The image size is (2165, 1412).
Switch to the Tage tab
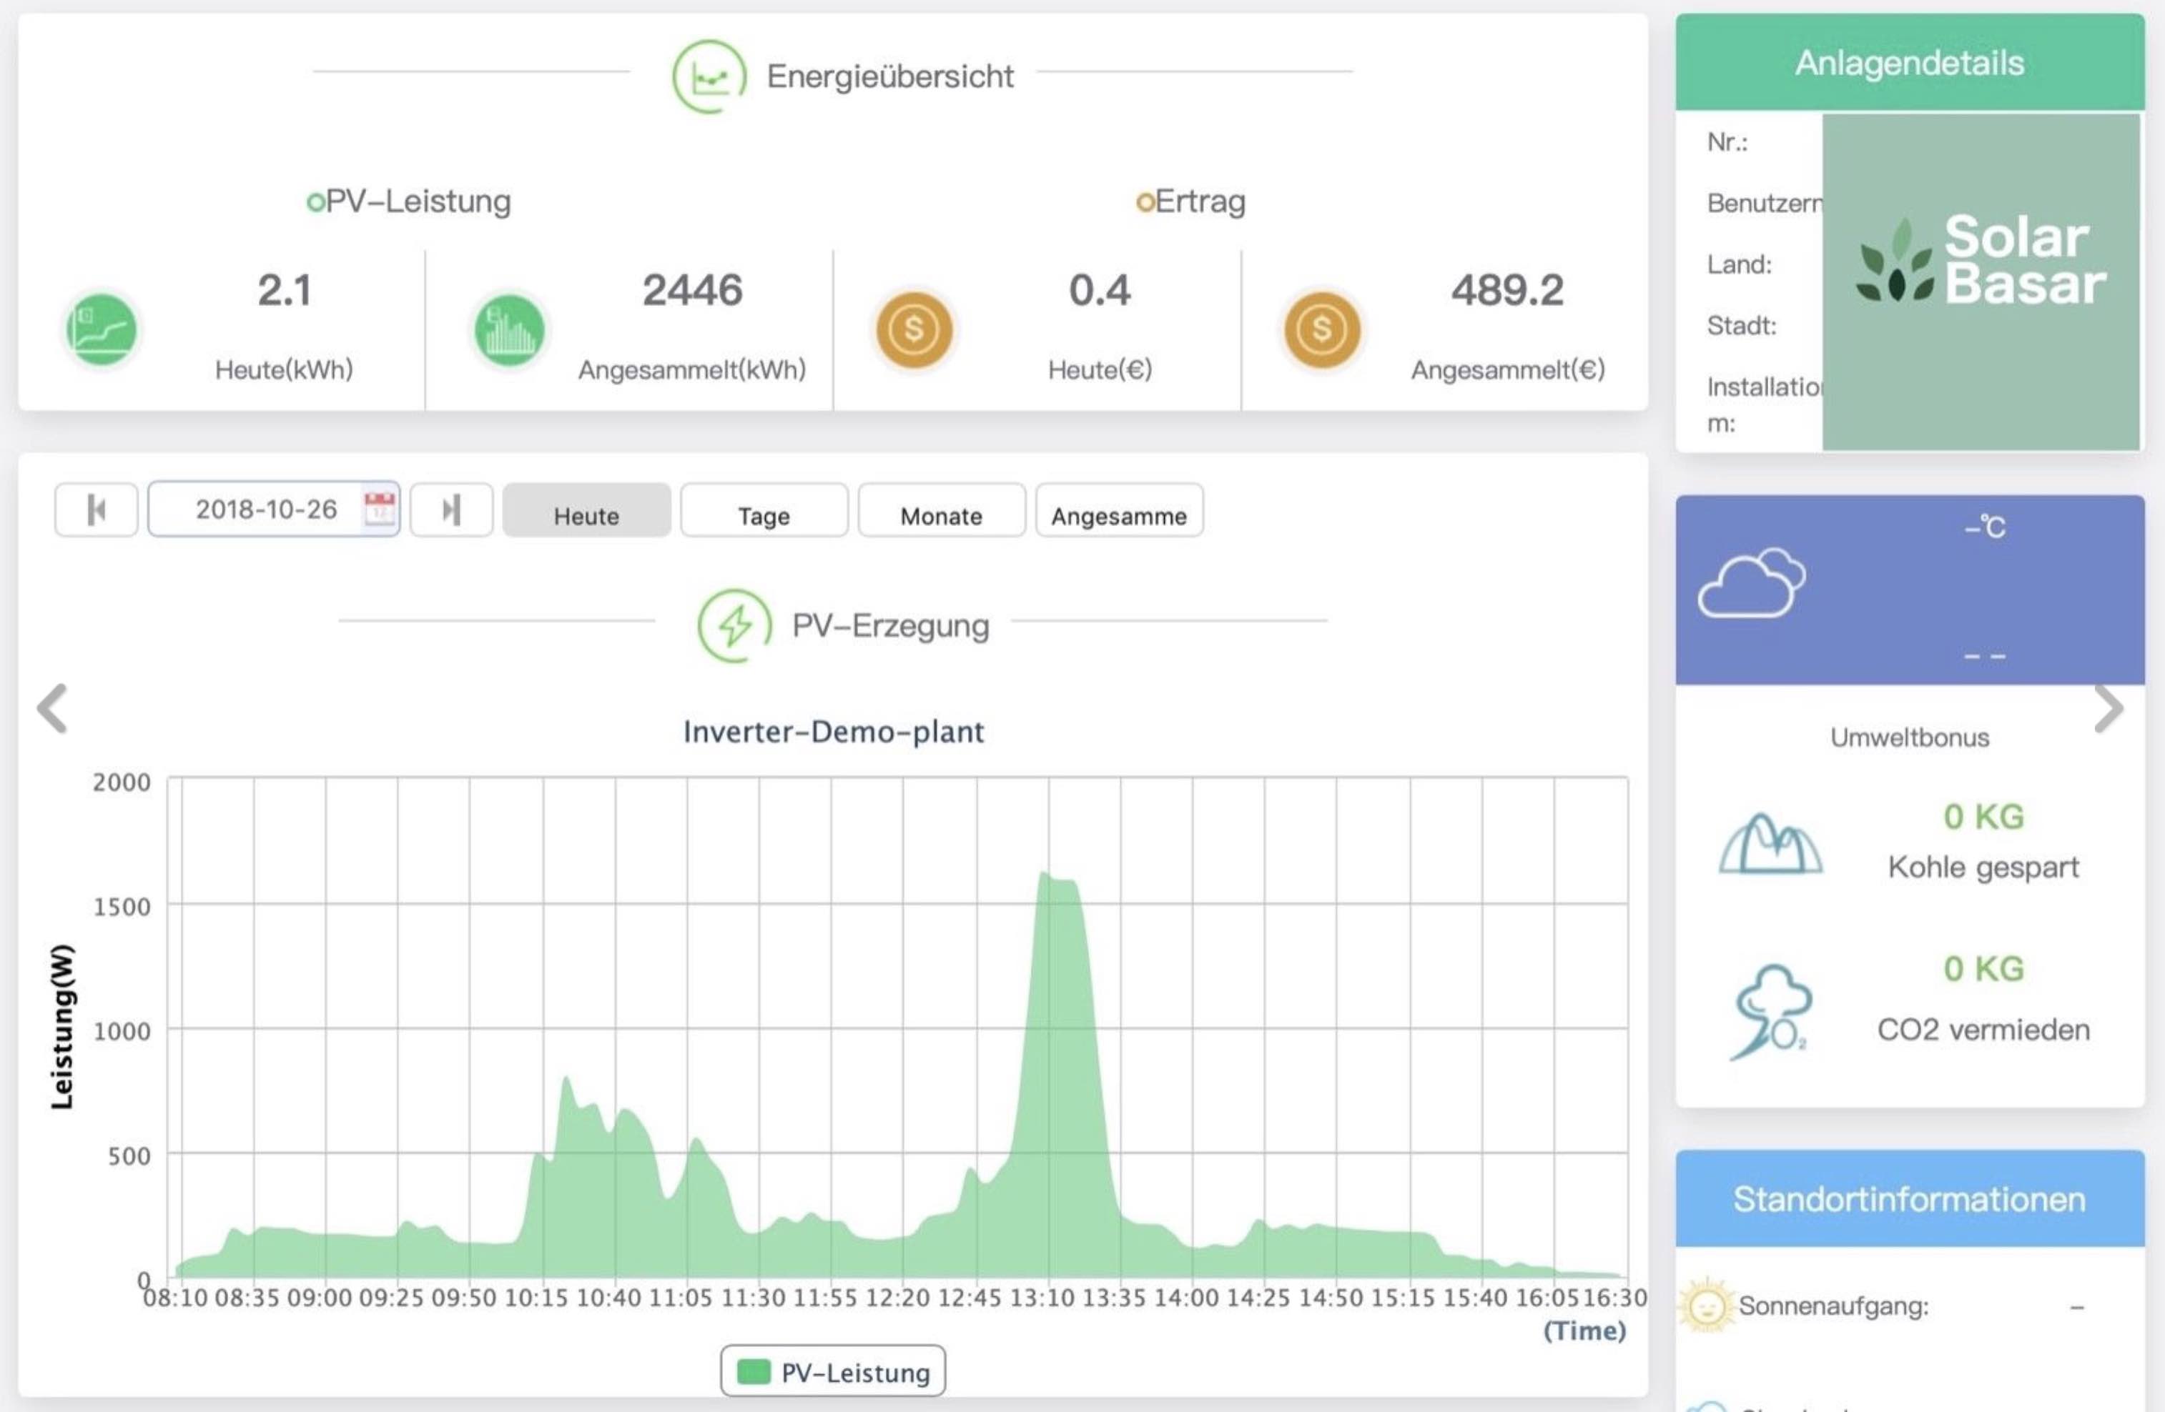coord(764,511)
